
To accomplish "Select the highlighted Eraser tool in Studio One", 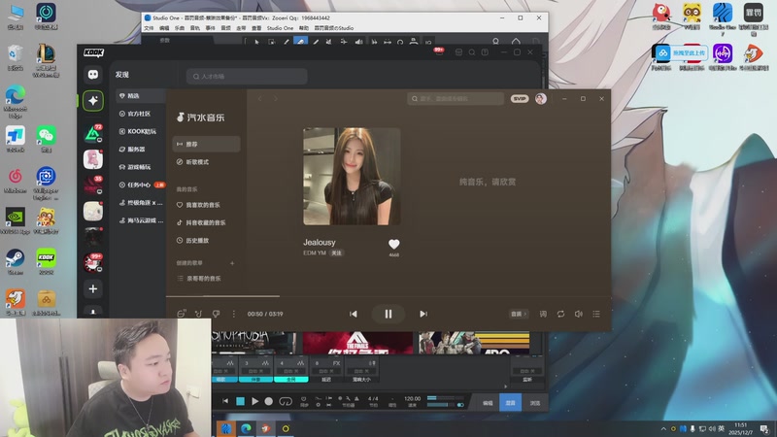I will pos(300,42).
